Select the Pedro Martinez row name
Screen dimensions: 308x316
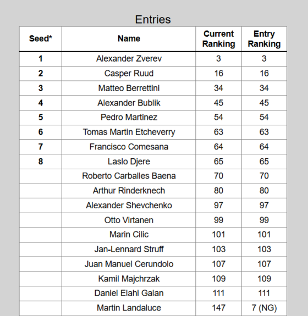pos(129,117)
